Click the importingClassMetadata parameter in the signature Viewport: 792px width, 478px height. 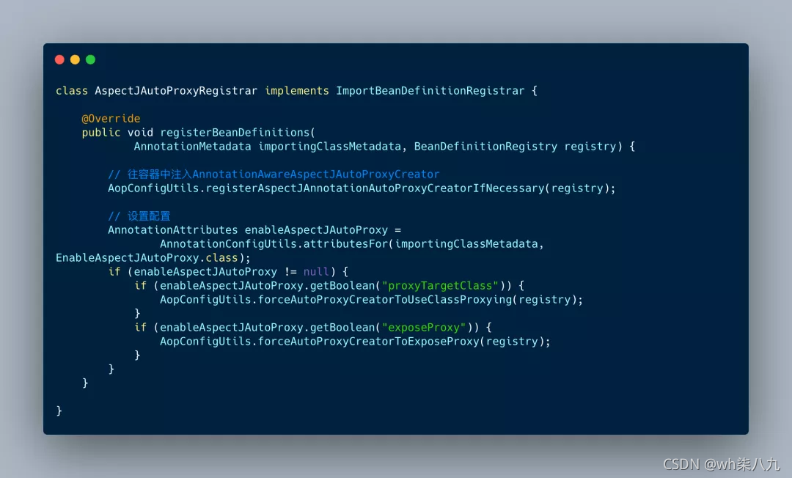tap(330, 147)
